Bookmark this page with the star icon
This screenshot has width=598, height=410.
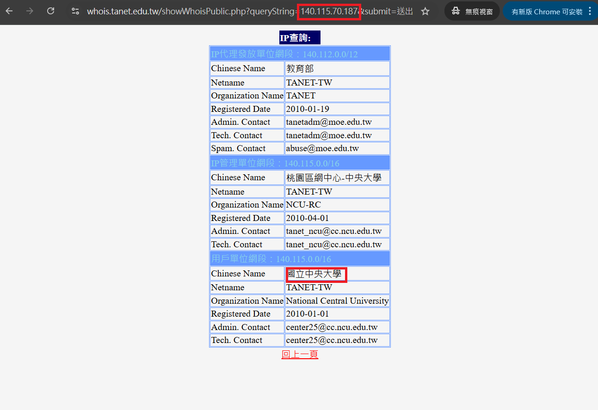425,11
